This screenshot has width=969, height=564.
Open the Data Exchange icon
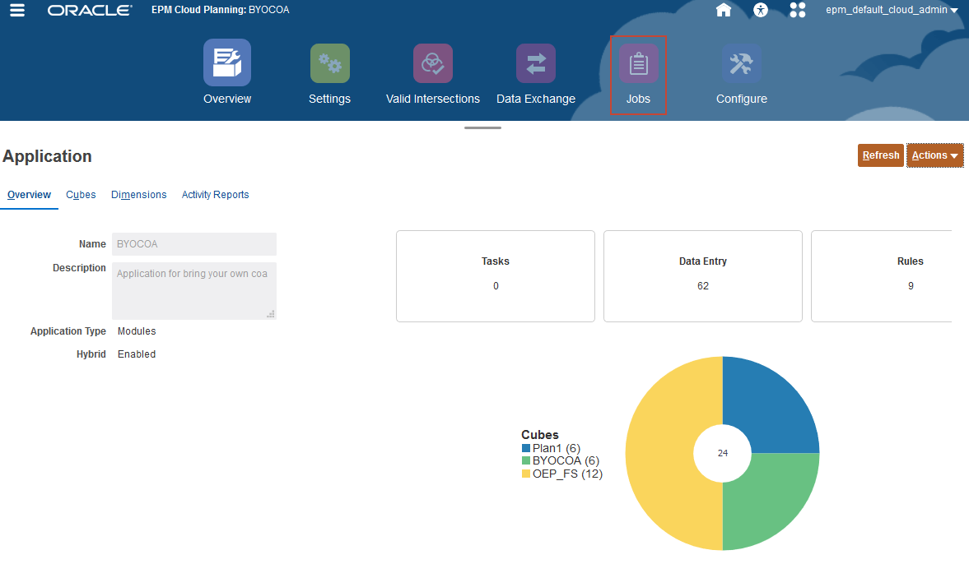pos(536,63)
